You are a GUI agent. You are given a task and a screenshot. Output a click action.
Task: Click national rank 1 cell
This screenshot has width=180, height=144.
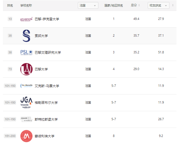click(114, 19)
